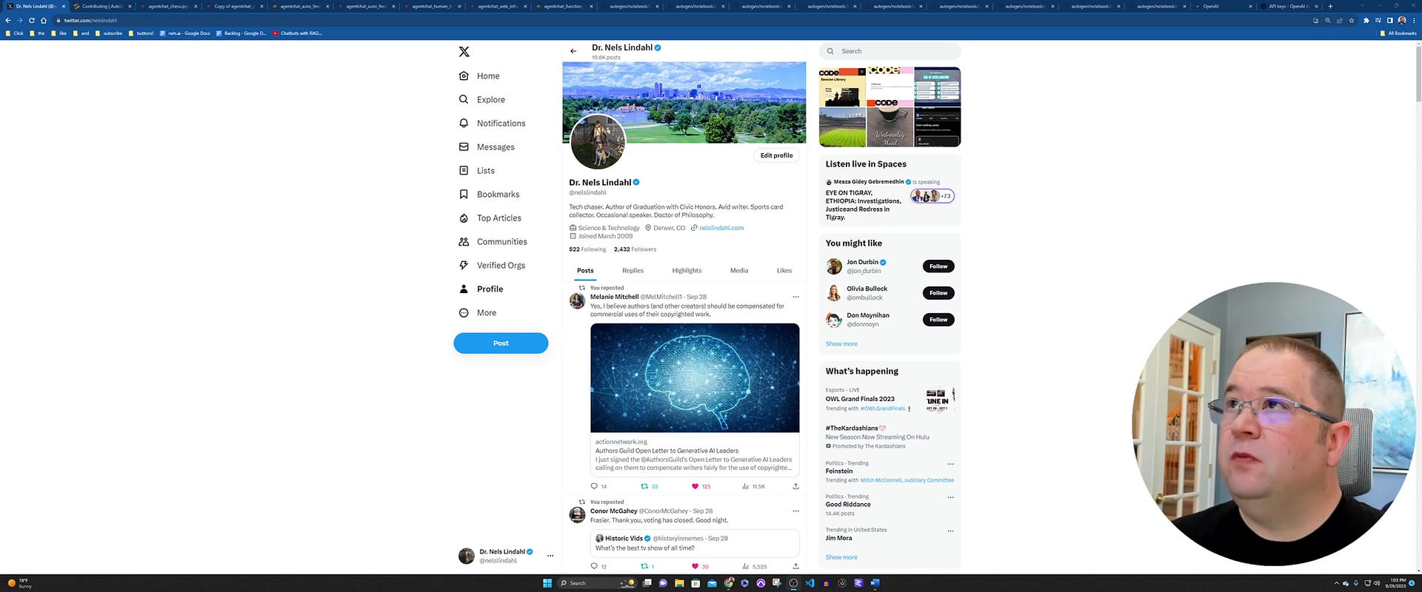Unlike Conor McGahey's post heart icon
Viewport: 1422px width, 592px height.
tap(695, 566)
